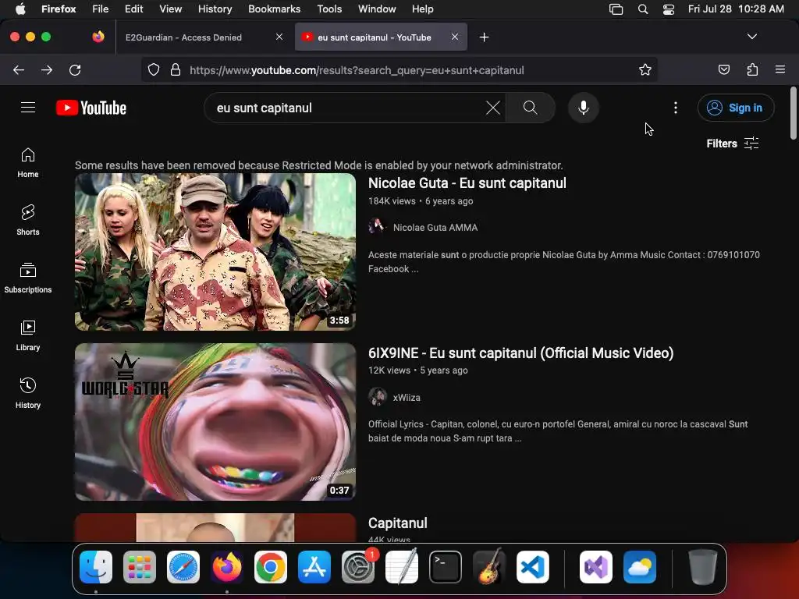The image size is (799, 599).
Task: Open Nicolae Guta - Eu sunt capitanul title
Action: point(467,183)
